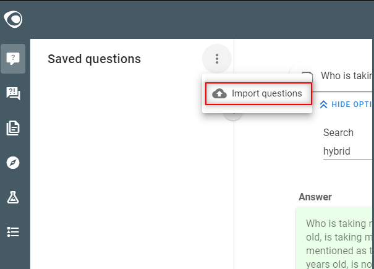Click the round button behind the popup menu
Viewport: 374px width, 269px height.
click(x=233, y=116)
